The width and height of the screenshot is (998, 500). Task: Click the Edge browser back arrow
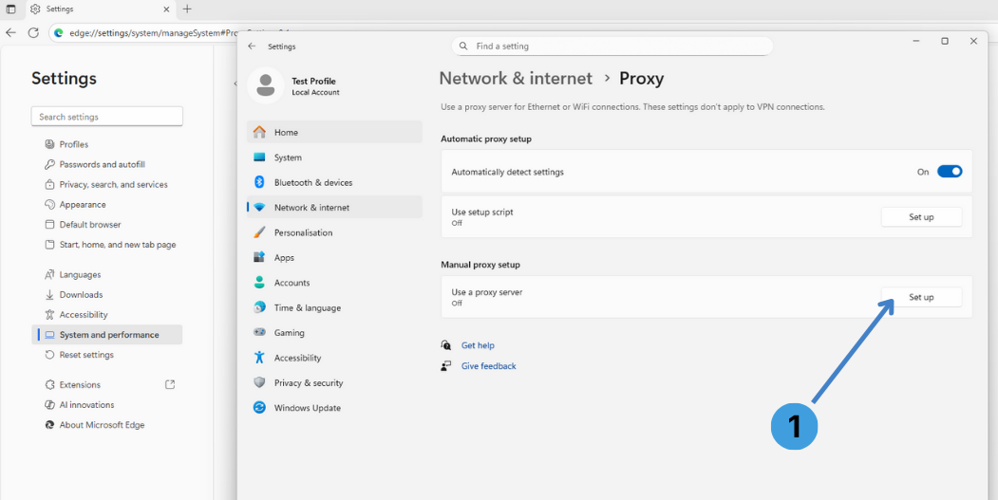(x=10, y=32)
